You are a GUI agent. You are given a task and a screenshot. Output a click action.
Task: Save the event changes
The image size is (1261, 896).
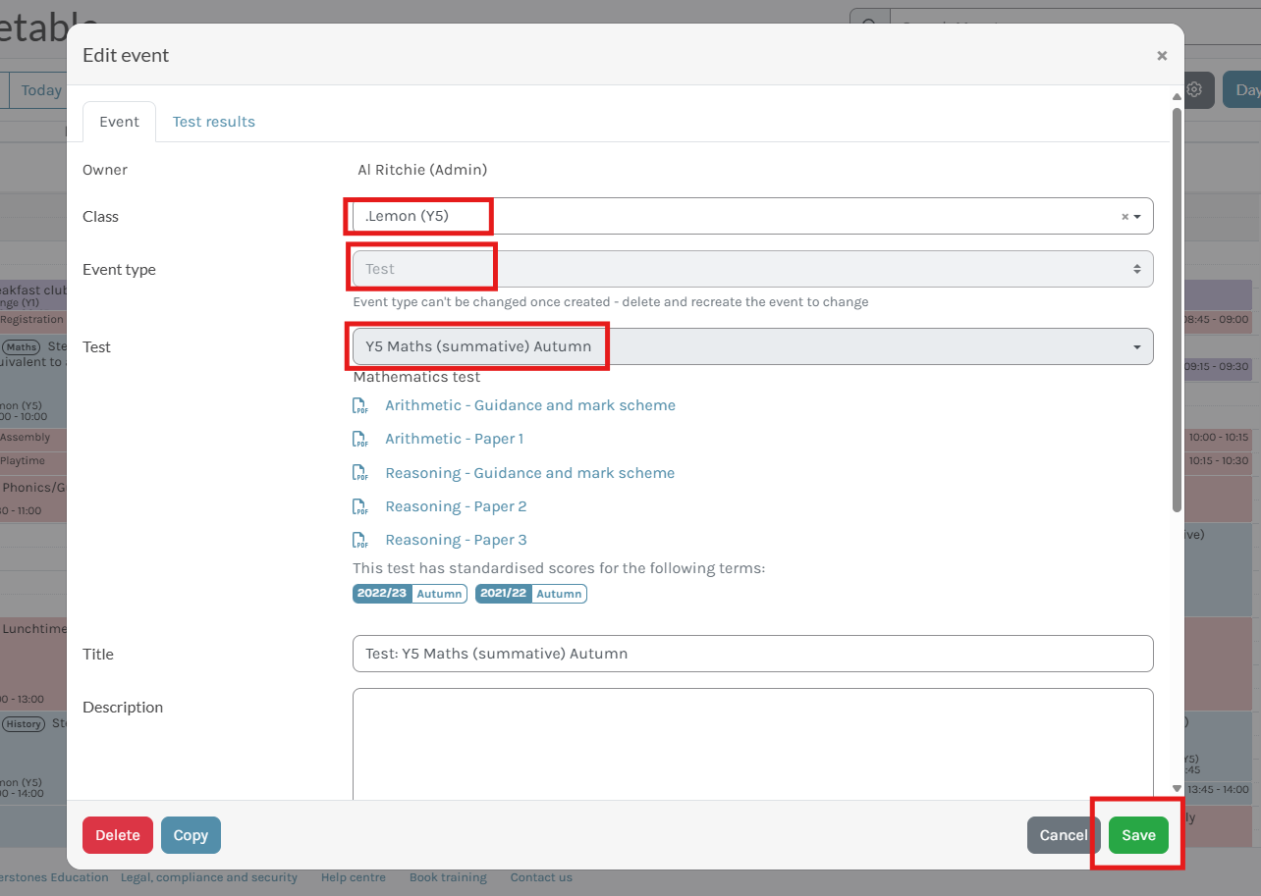(x=1138, y=835)
